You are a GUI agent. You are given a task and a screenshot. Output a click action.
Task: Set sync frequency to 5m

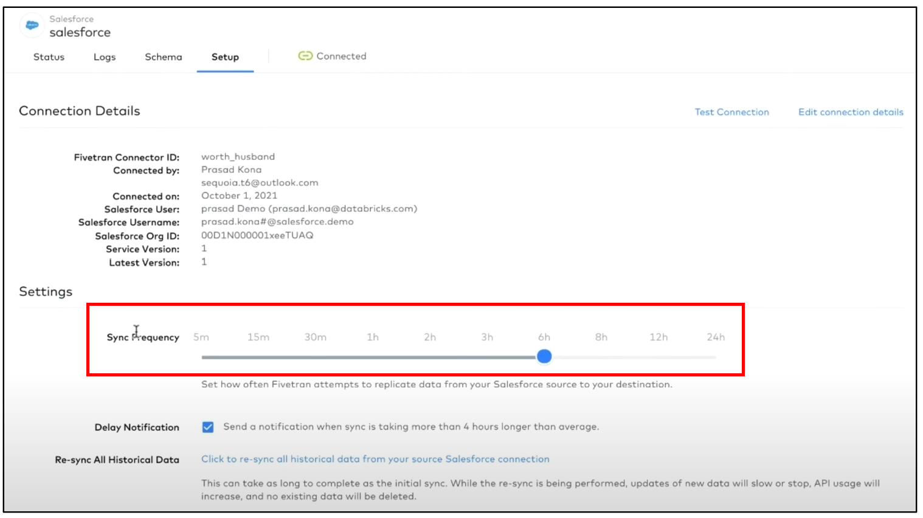(x=201, y=337)
